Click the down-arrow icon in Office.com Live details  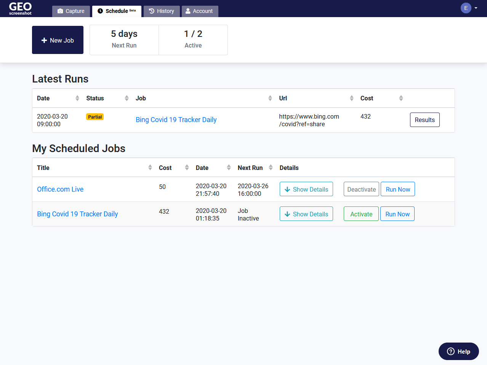click(x=288, y=189)
